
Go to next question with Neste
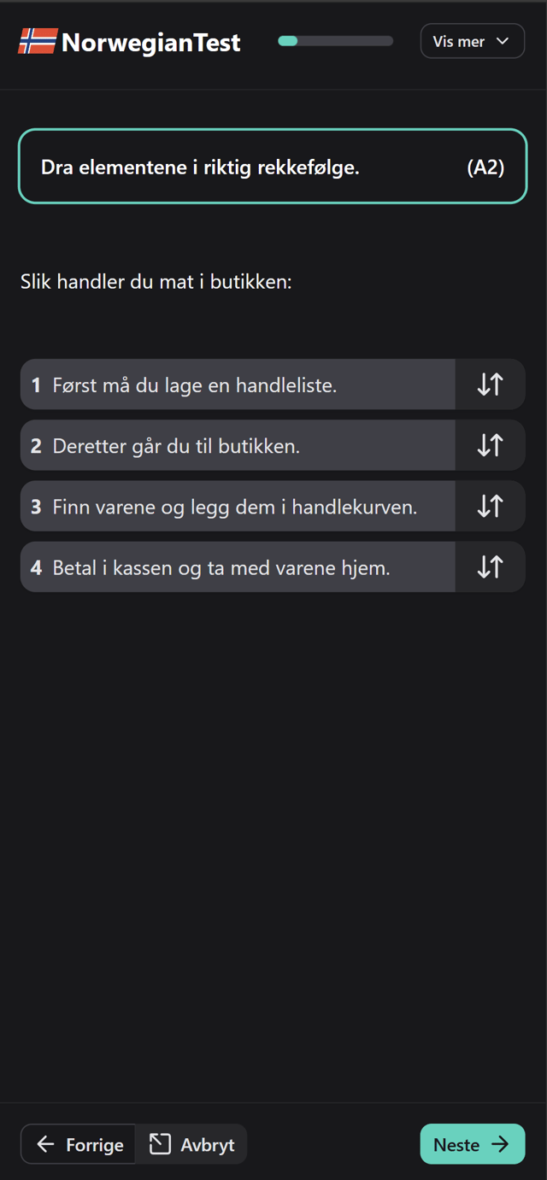(x=473, y=1144)
